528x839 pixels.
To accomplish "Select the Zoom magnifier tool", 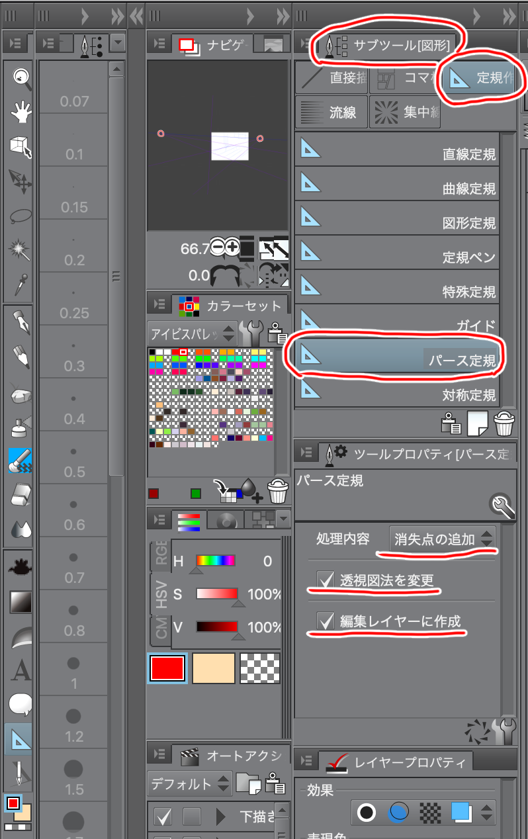I will (21, 77).
